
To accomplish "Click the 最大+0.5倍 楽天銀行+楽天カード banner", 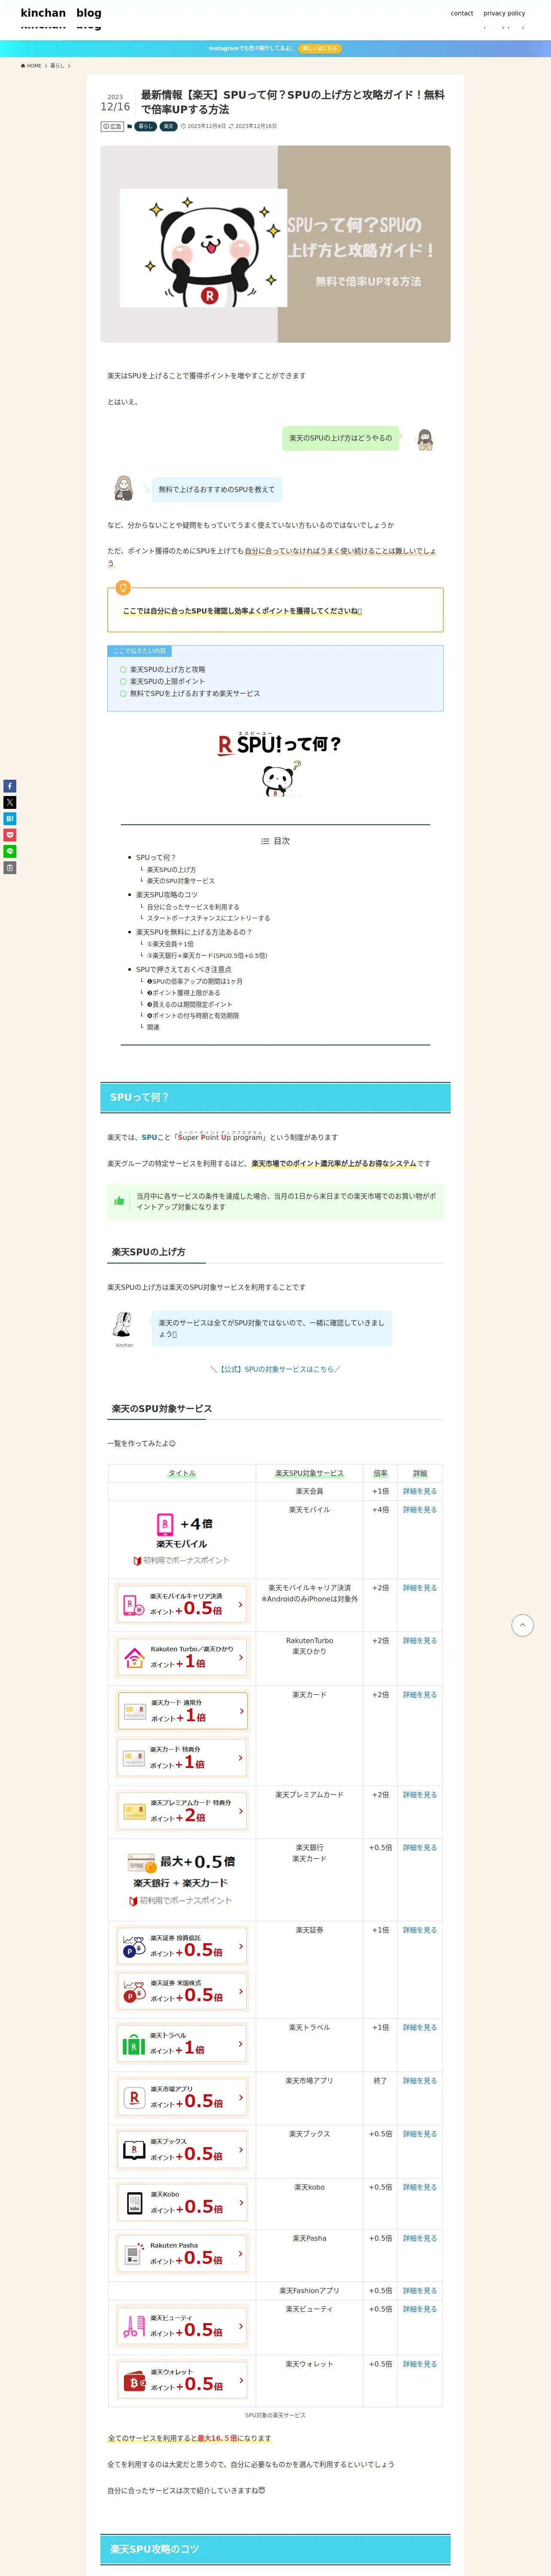I will click(x=182, y=1880).
